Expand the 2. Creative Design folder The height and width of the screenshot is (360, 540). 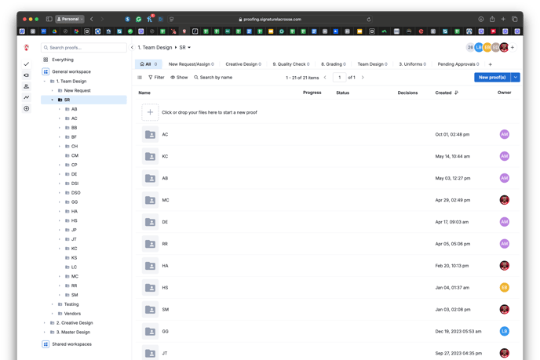tap(45, 323)
